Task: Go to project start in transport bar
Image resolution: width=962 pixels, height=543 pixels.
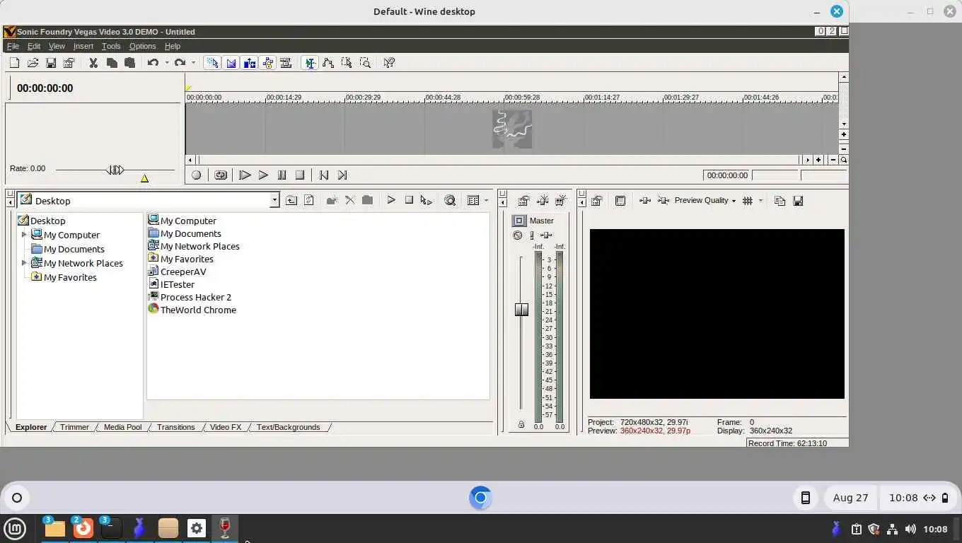Action: [x=324, y=175]
